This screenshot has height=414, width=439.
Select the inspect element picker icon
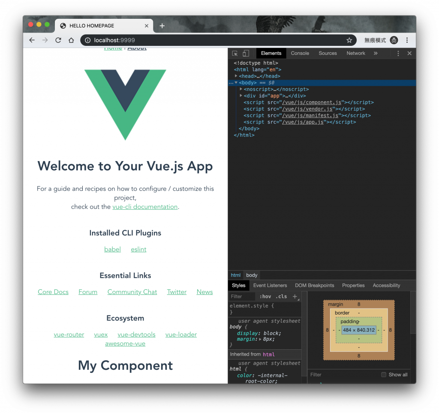(x=235, y=53)
